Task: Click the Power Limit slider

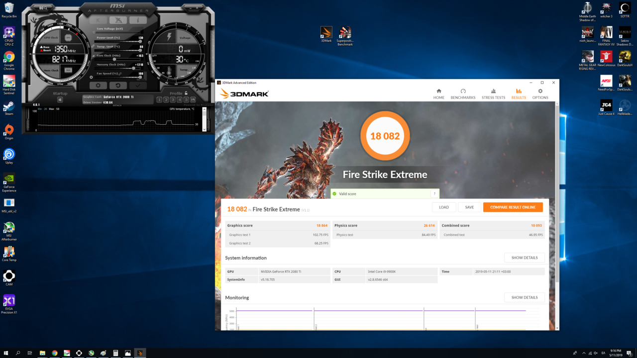Action: (118, 41)
